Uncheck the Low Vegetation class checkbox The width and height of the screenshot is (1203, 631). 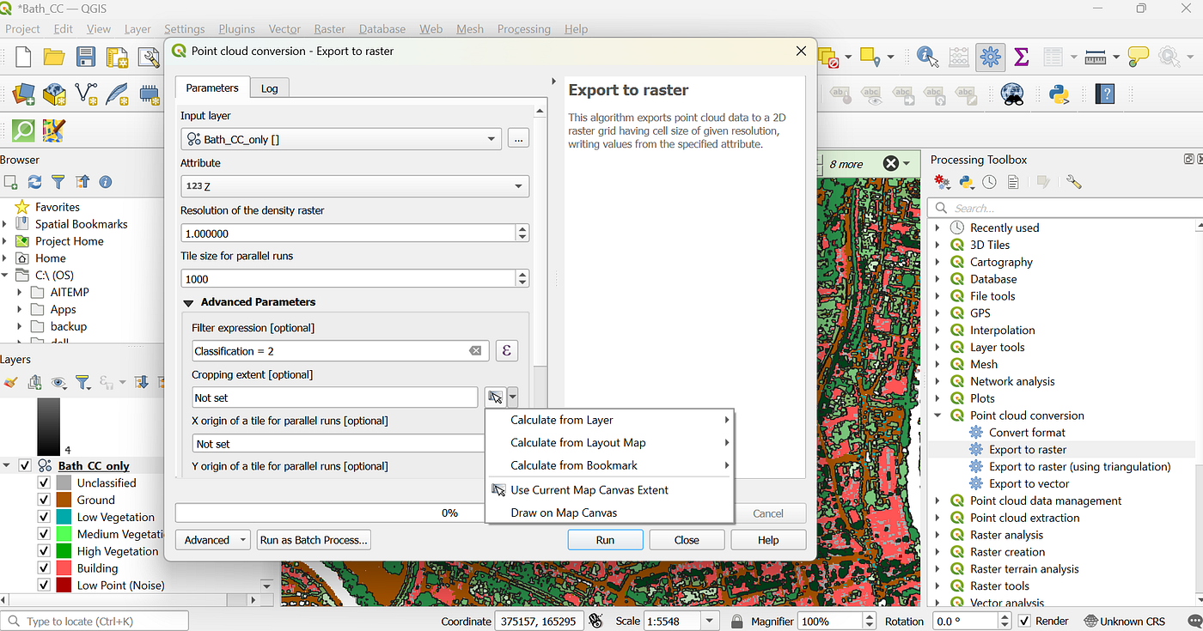coord(44,517)
